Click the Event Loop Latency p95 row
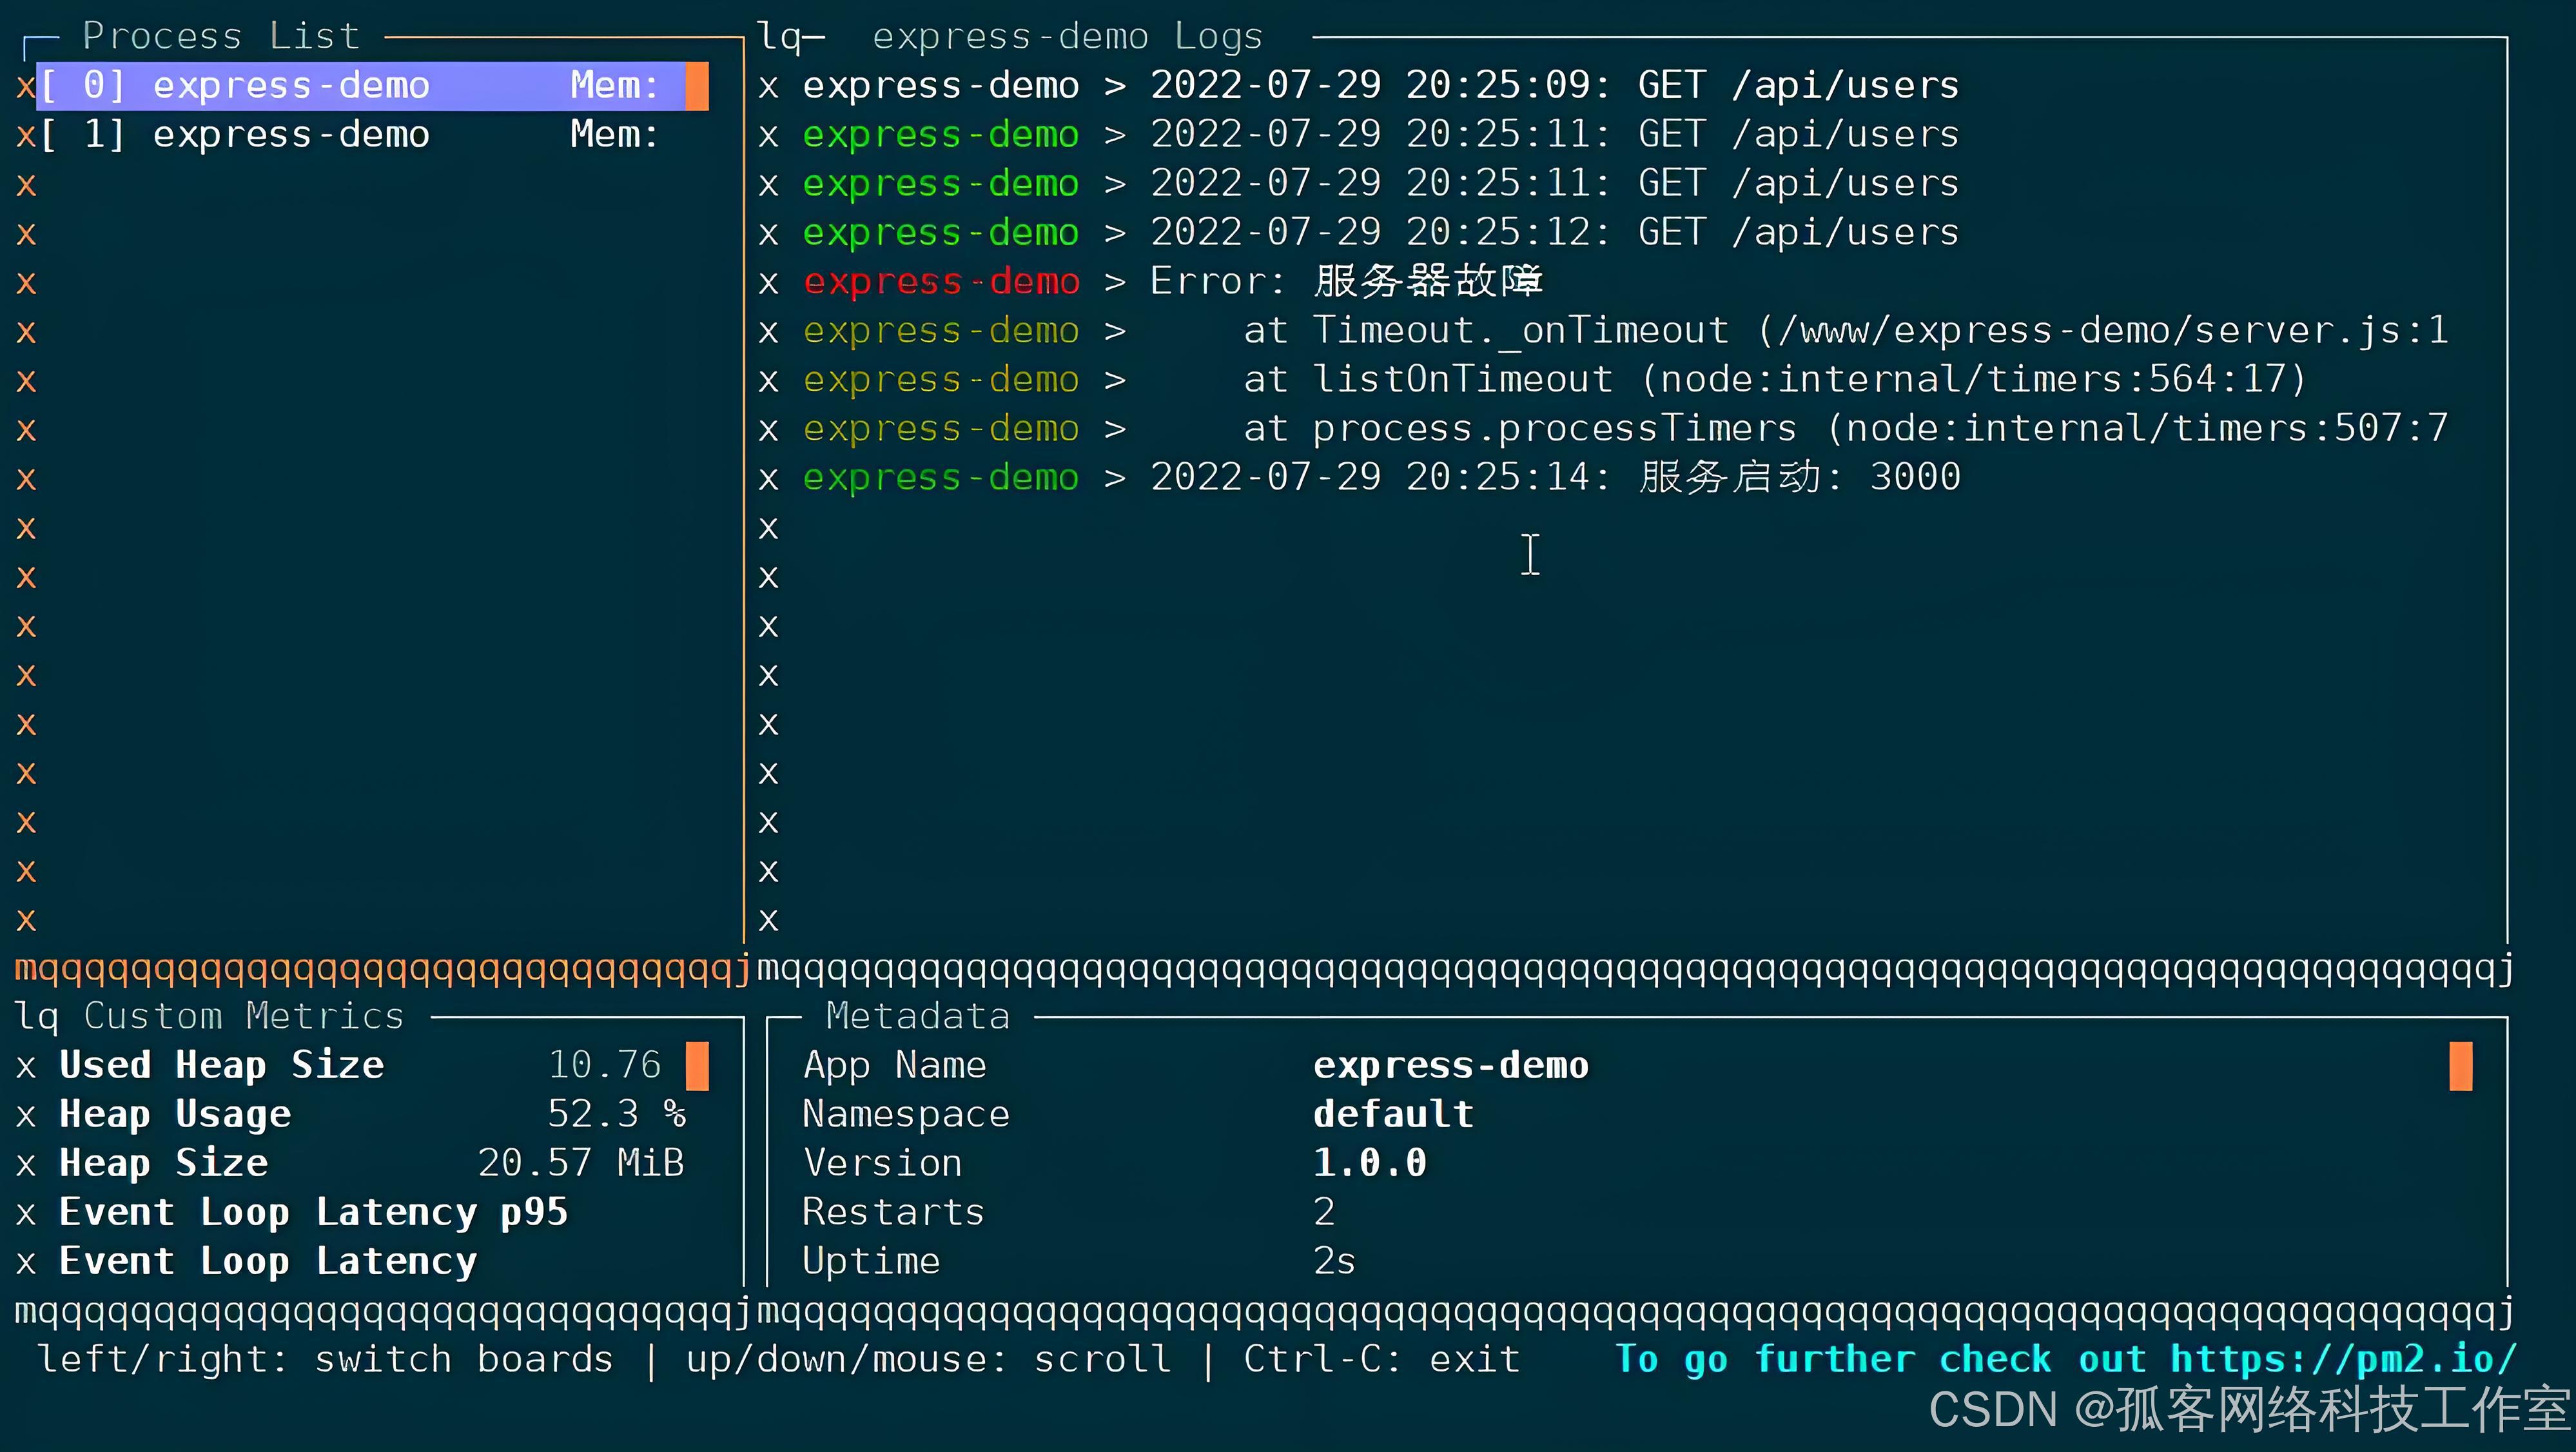Screen dimensions: 2576x1452 coord(354,1212)
